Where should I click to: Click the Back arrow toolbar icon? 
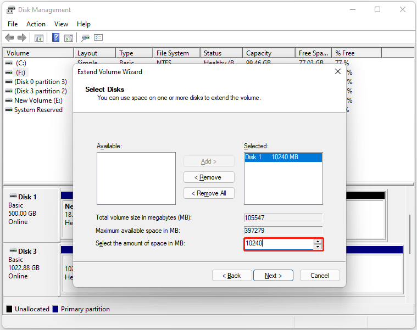pos(9,38)
